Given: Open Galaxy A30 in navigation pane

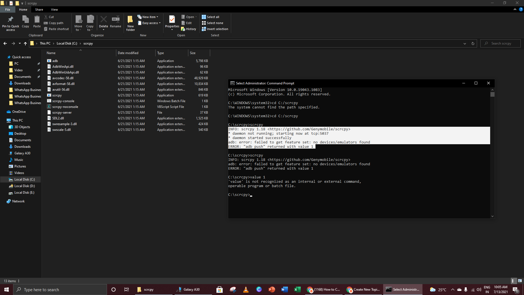Looking at the screenshot, I should (x=22, y=153).
